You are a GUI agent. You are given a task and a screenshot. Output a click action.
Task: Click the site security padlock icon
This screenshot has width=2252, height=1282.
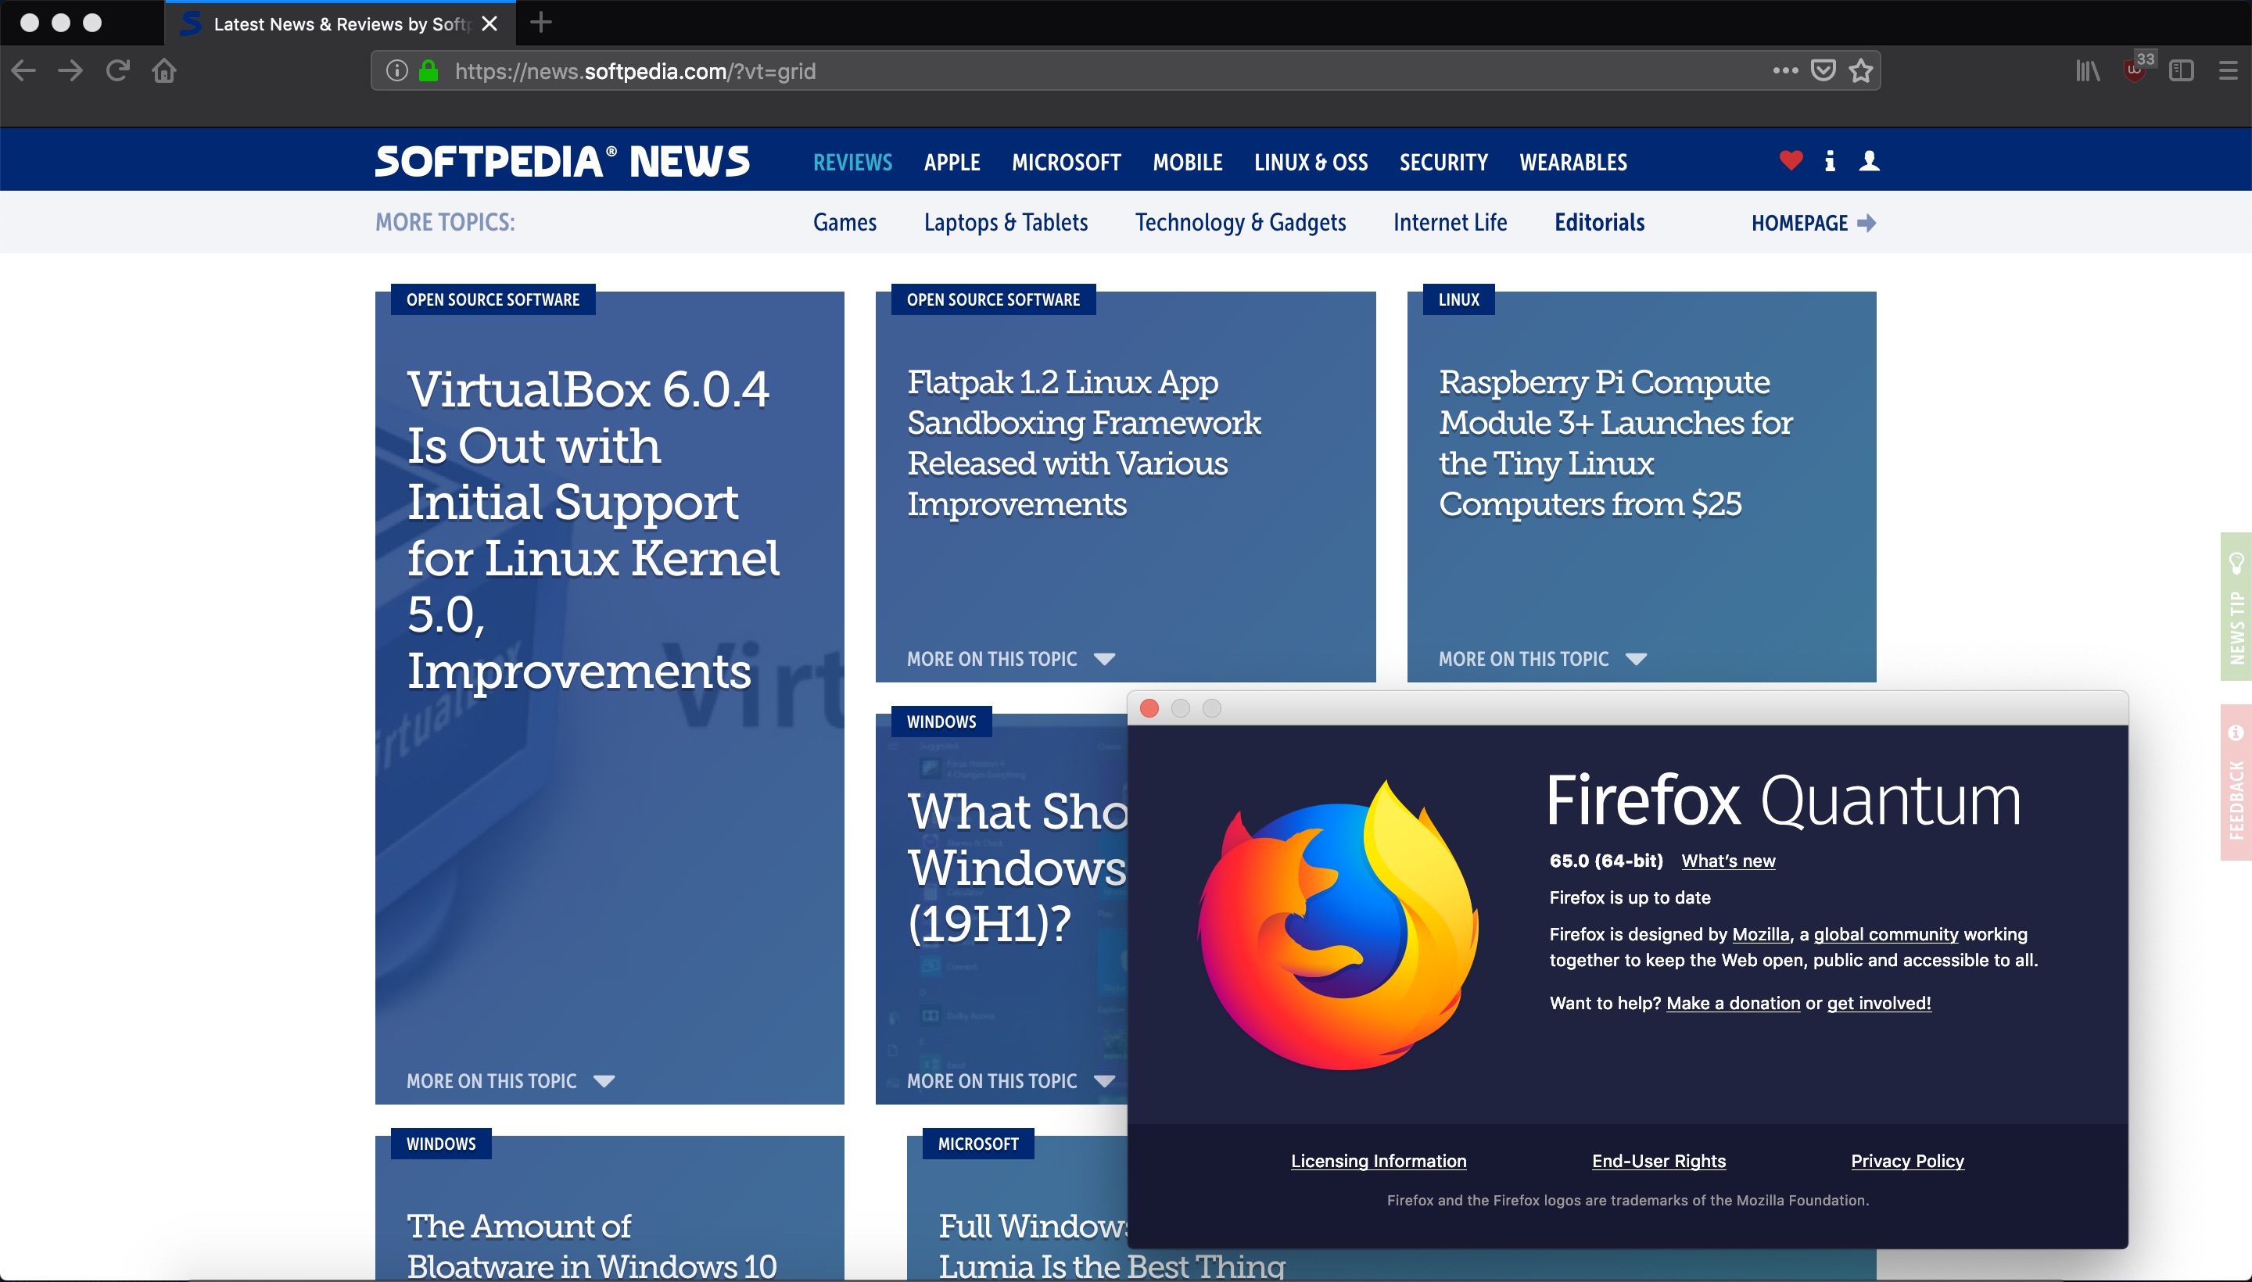point(427,70)
